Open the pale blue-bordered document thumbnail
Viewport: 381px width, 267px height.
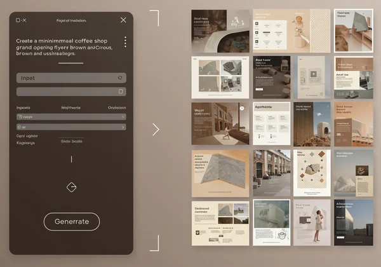pyautogui.click(x=312, y=78)
